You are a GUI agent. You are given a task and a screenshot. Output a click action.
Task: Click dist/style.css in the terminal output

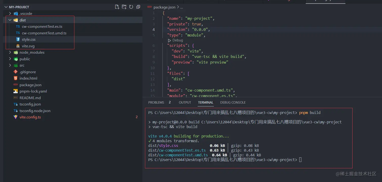163,146
